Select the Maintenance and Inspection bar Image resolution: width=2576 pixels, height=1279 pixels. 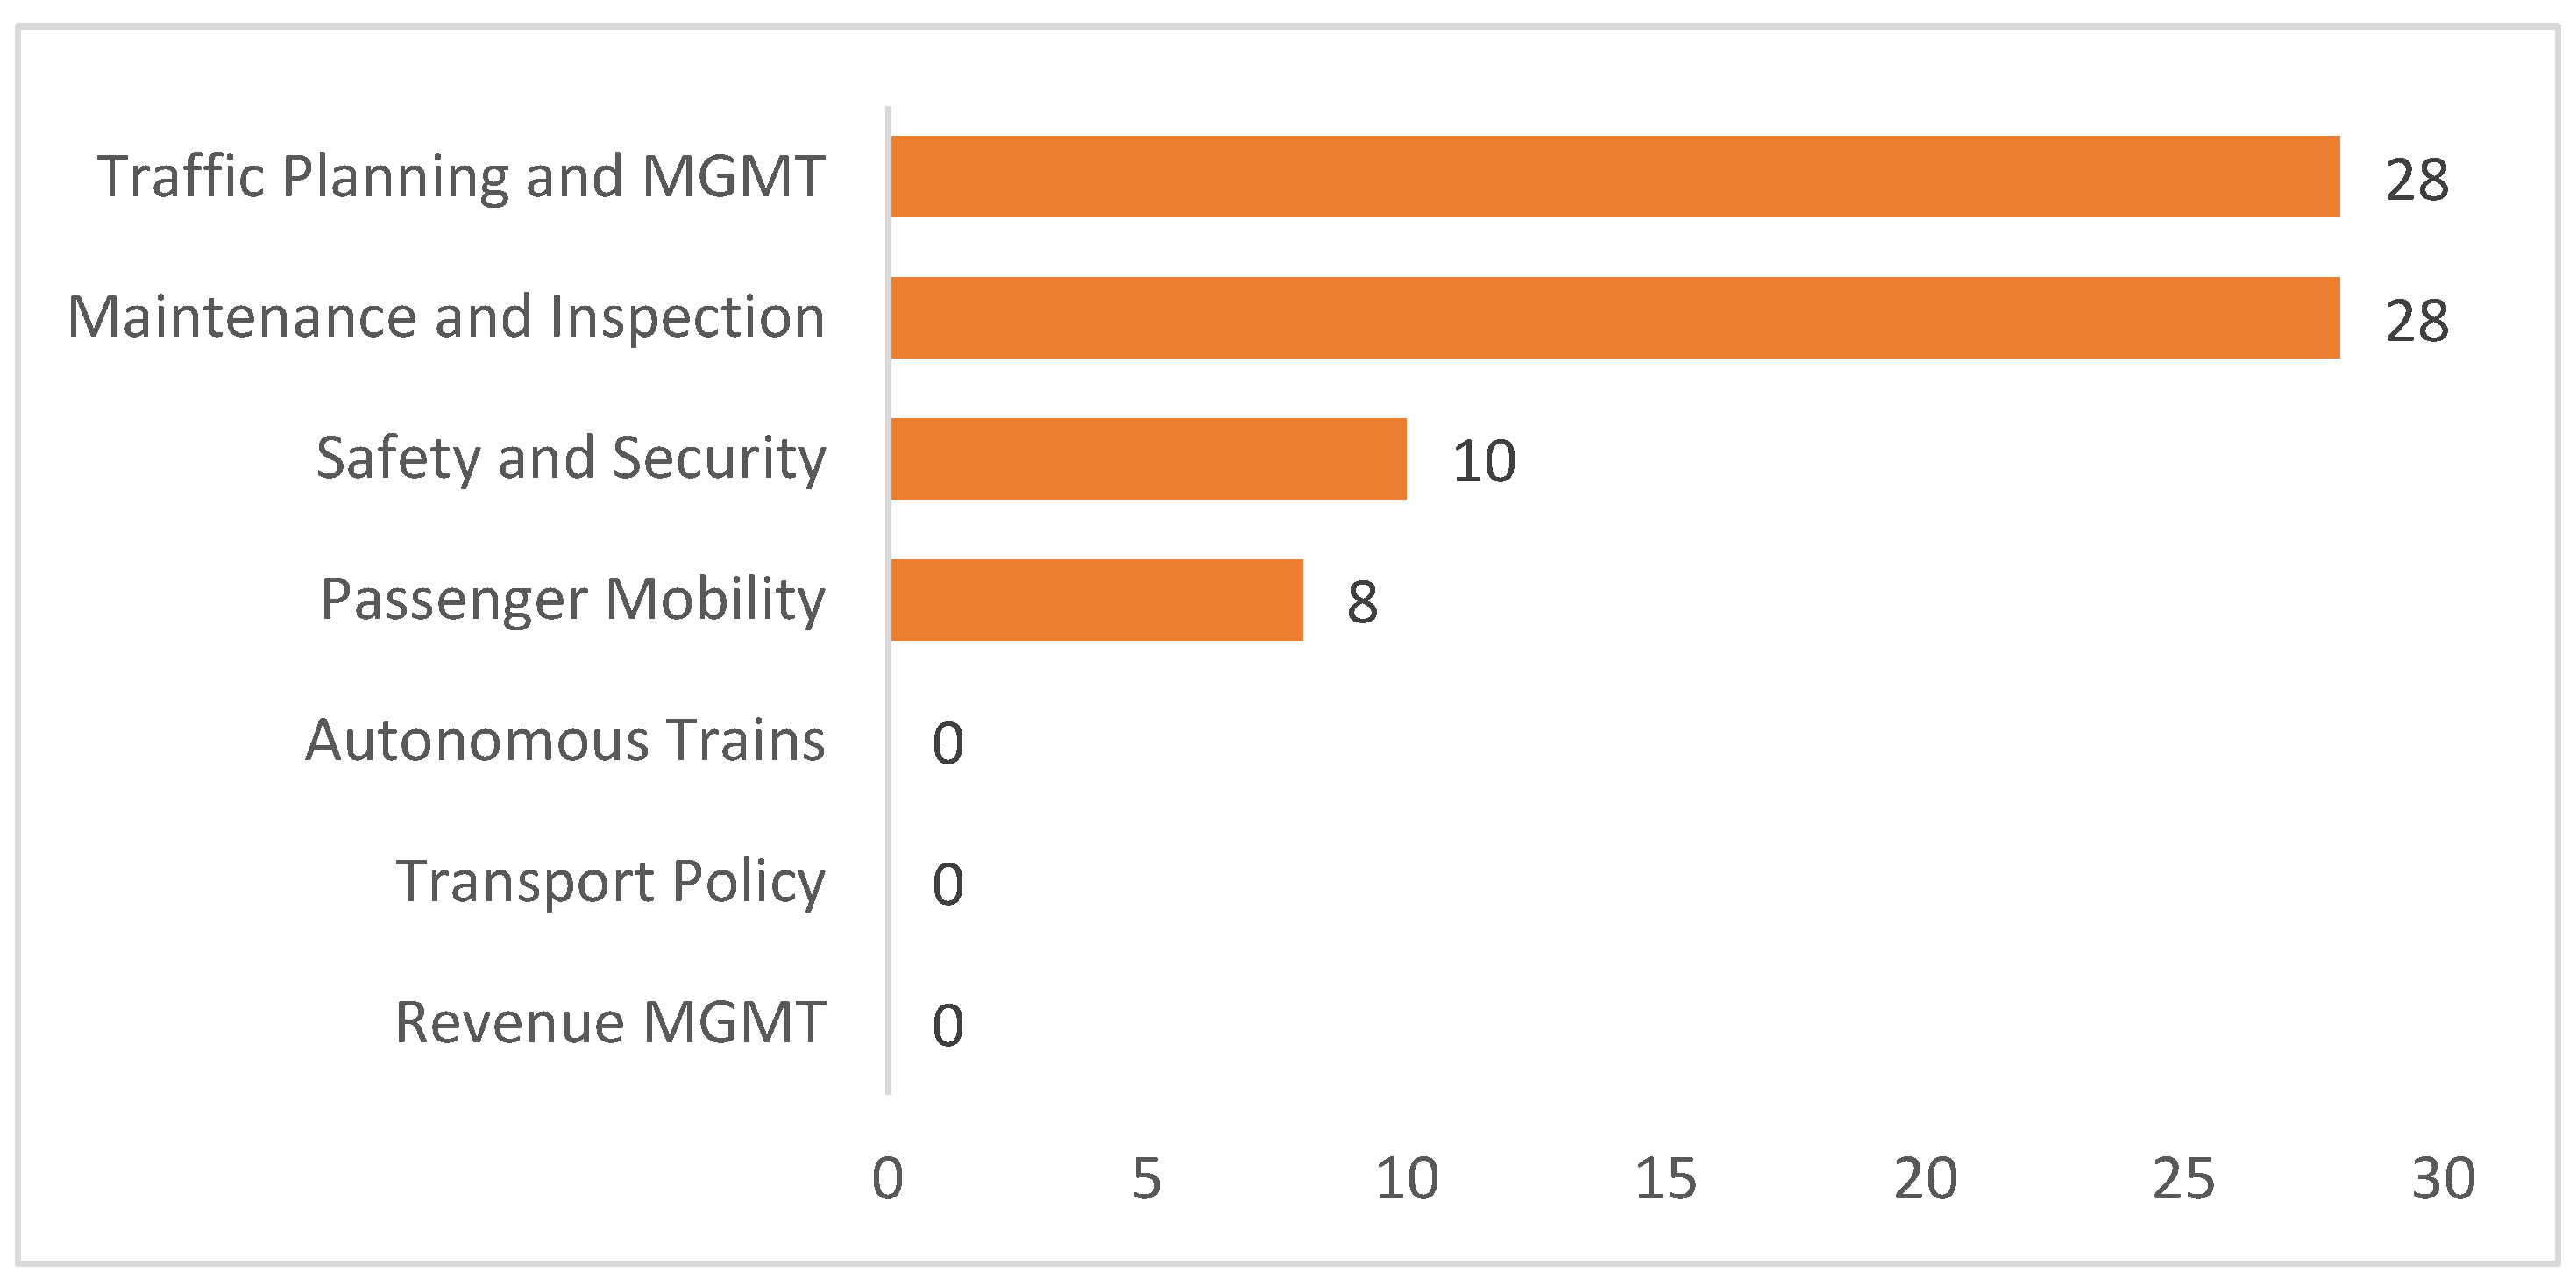pos(1614,318)
